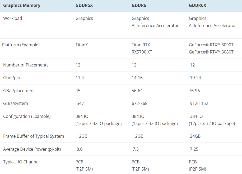Click the "GB/s/system" row label
The width and height of the screenshot is (242, 174).
(x=16, y=103)
